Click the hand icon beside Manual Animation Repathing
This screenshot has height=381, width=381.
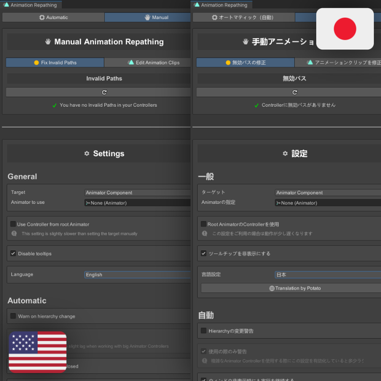coord(48,42)
